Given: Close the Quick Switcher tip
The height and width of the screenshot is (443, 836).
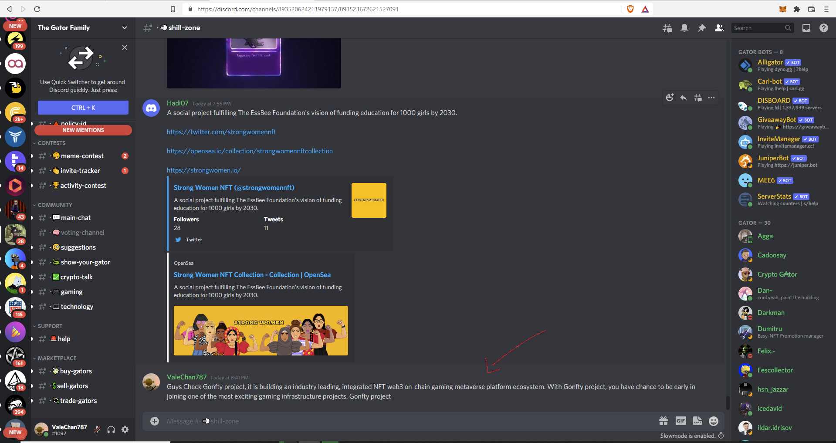Looking at the screenshot, I should coord(125,47).
